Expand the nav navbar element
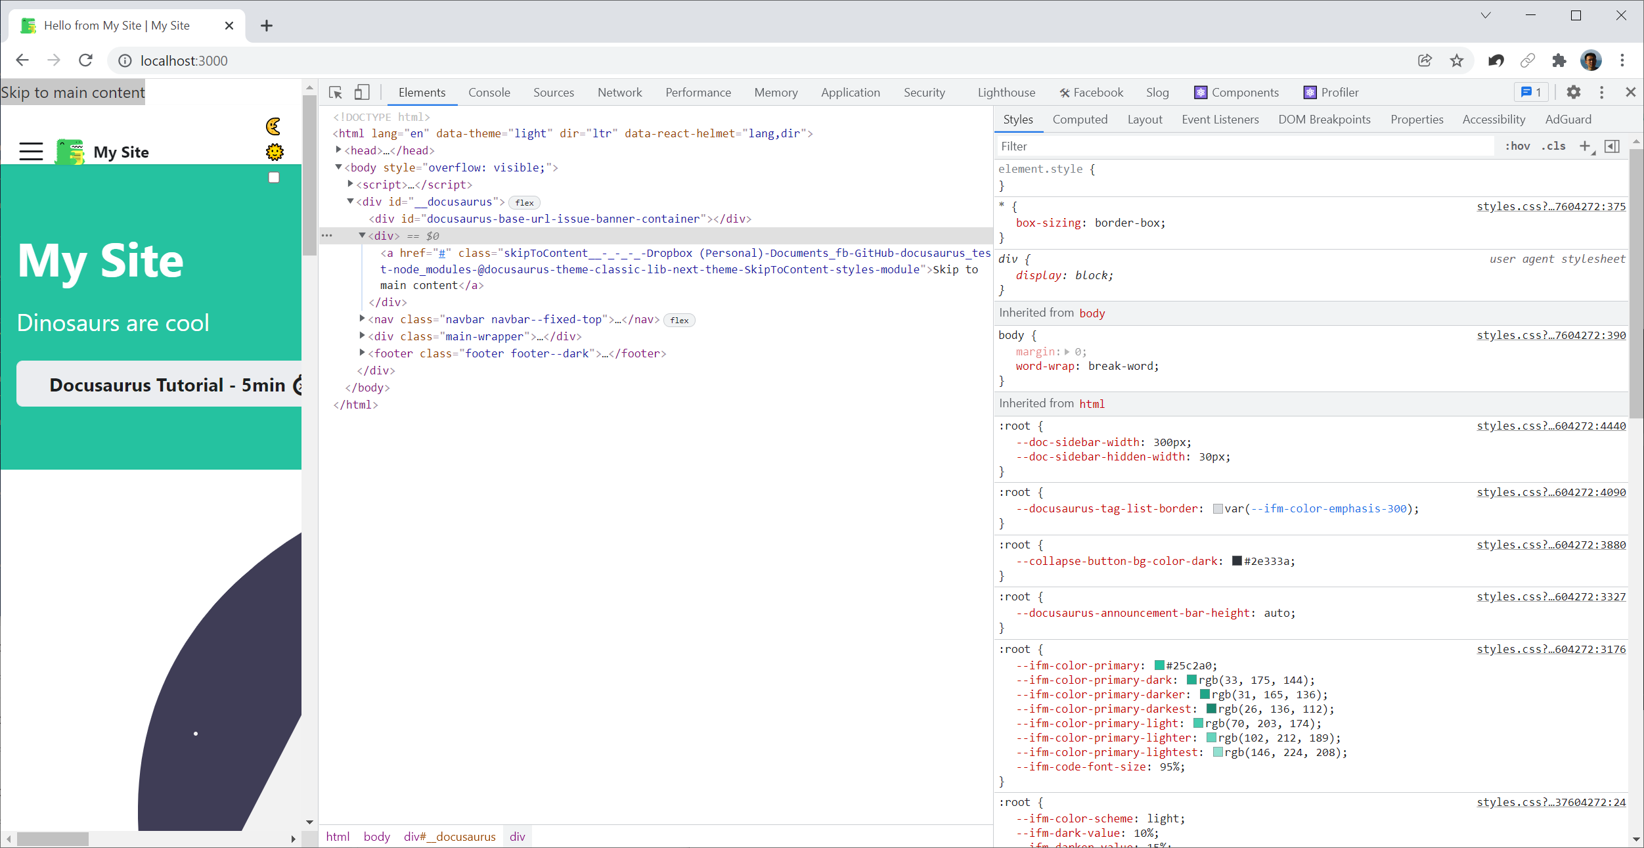The width and height of the screenshot is (1644, 848). (x=362, y=319)
